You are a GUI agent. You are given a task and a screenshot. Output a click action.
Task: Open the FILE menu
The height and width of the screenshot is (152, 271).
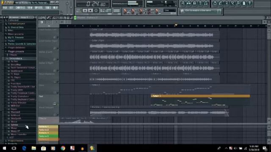(5, 8)
